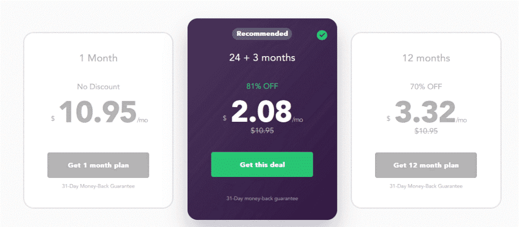The height and width of the screenshot is (227, 519).
Task: Click the 70% OFF discount label
Action: 426,87
